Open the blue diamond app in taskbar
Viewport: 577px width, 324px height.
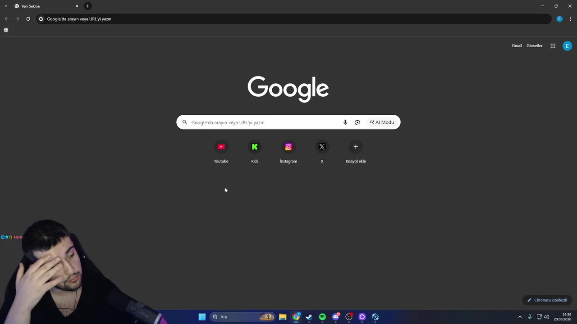pos(375,317)
